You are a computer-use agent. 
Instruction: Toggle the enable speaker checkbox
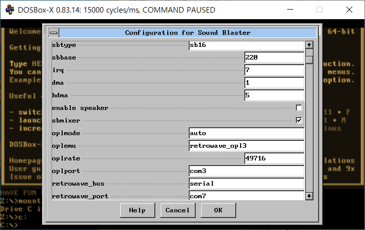299,108
